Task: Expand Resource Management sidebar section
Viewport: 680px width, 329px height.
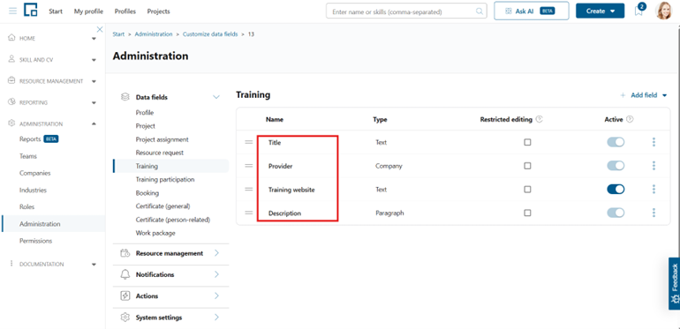Action: [94, 81]
